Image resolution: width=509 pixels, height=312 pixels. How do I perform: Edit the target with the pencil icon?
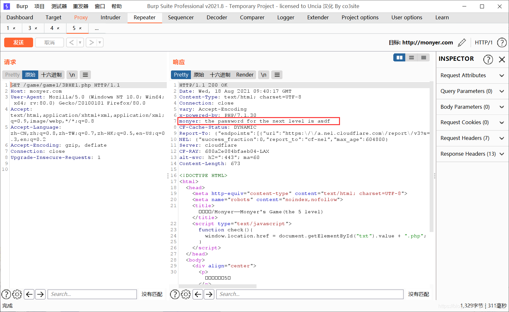click(462, 42)
